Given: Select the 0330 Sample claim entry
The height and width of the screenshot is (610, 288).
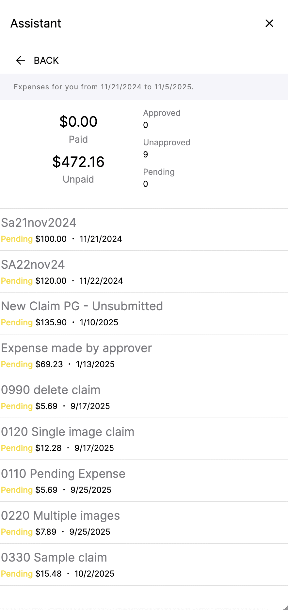Looking at the screenshot, I should (x=144, y=565).
